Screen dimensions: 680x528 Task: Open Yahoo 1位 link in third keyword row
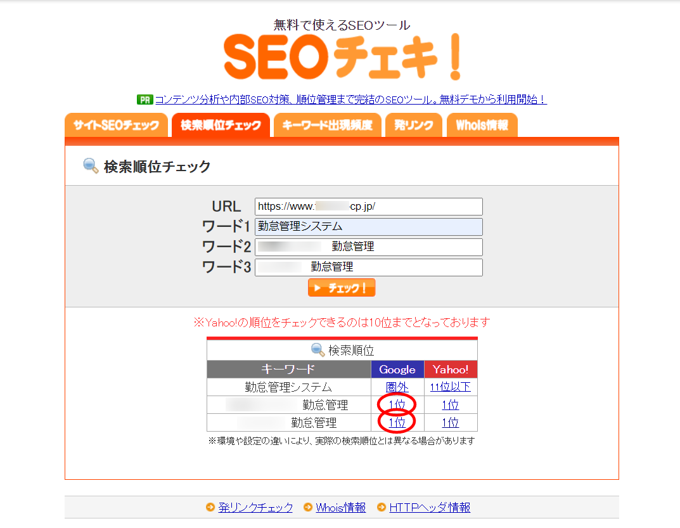click(x=450, y=423)
